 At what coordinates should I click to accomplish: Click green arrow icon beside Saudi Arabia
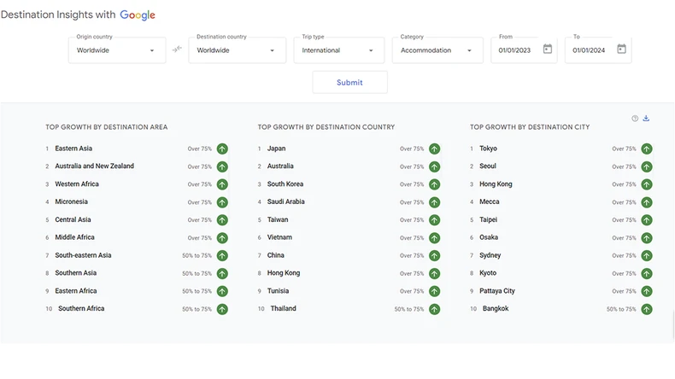pos(434,202)
